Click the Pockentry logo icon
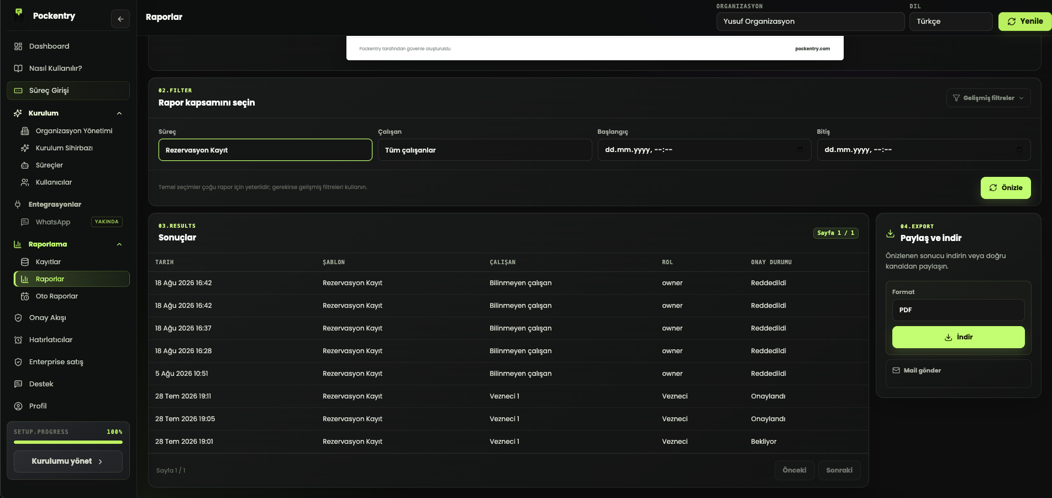 click(x=19, y=15)
